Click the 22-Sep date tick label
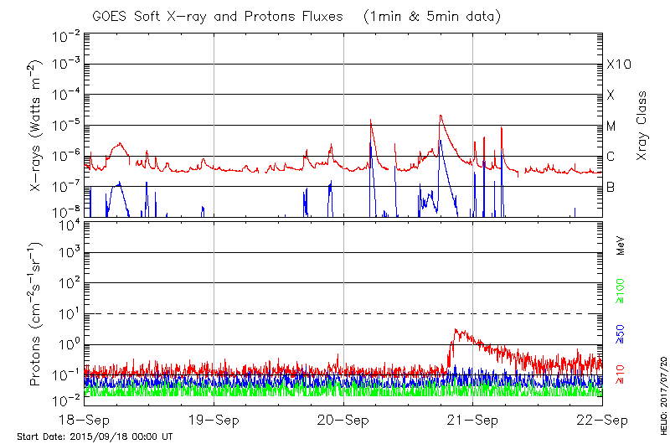This screenshot has width=670, height=444. 601,420
